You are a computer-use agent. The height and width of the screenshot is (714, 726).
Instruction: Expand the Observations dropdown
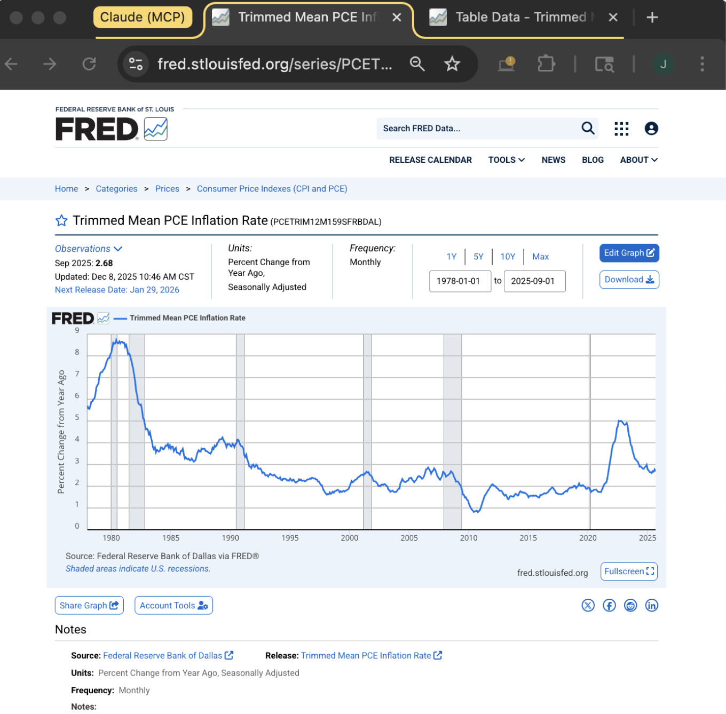click(x=89, y=249)
